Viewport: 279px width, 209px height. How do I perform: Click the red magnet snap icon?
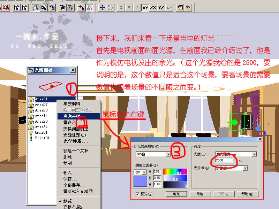click(x=188, y=8)
